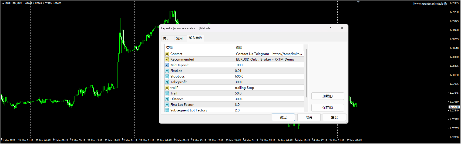The height and width of the screenshot is (144, 461).
Task: Open the EURUSD,M15 chart dropdown triangle
Action: (x=3, y=3)
